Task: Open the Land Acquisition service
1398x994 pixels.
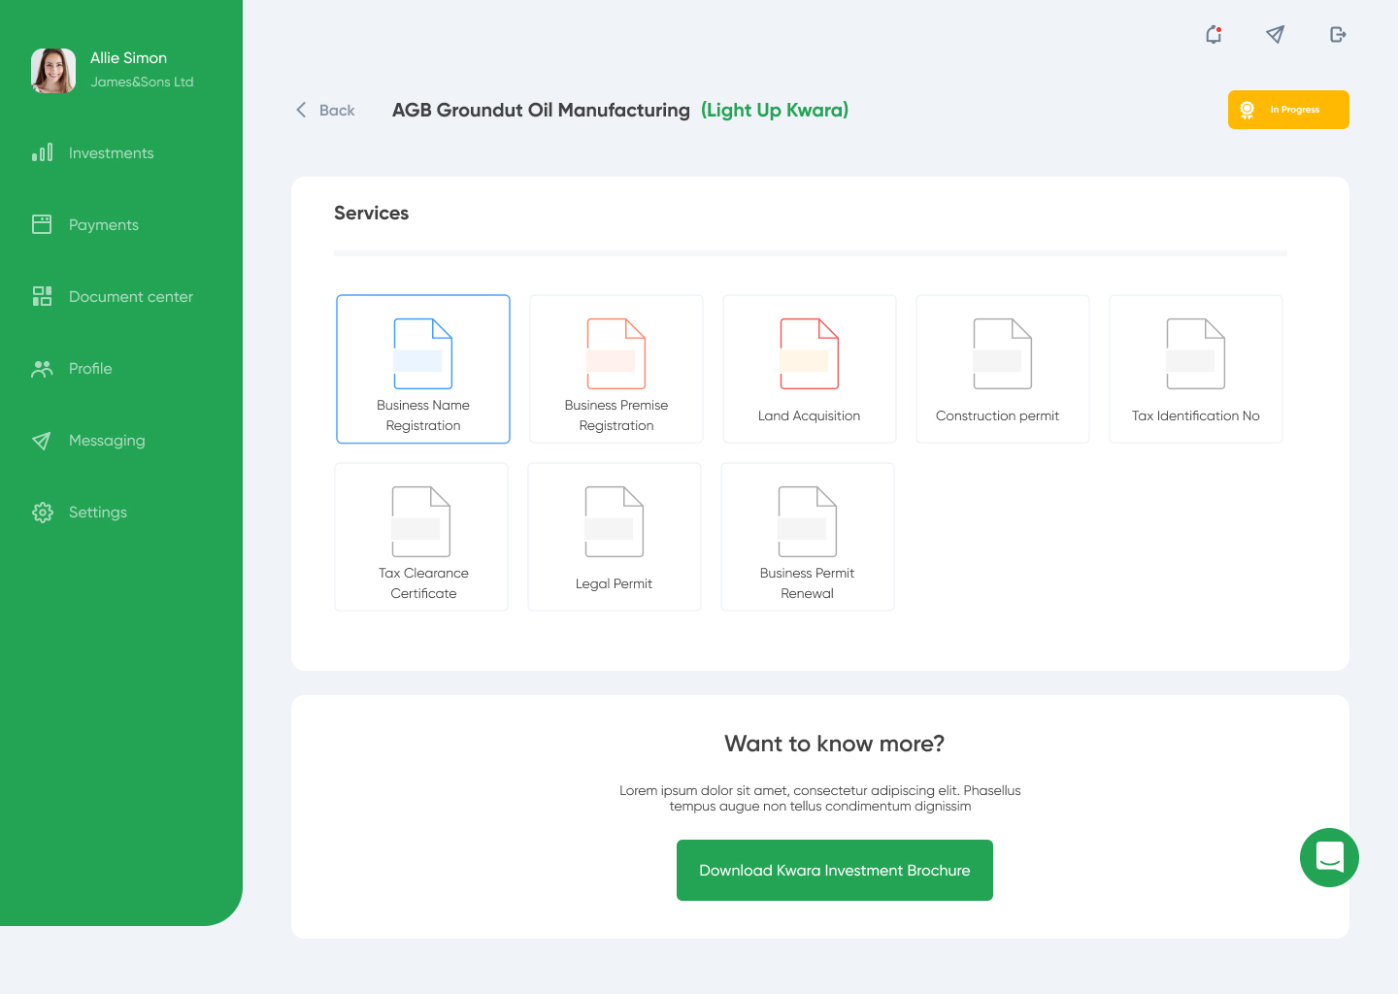Action: [x=809, y=369]
